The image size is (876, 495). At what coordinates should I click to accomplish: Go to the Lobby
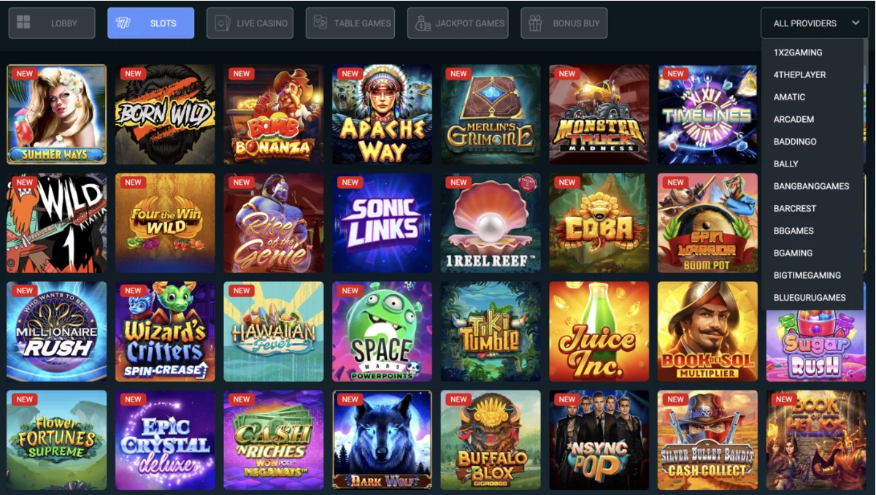point(52,23)
